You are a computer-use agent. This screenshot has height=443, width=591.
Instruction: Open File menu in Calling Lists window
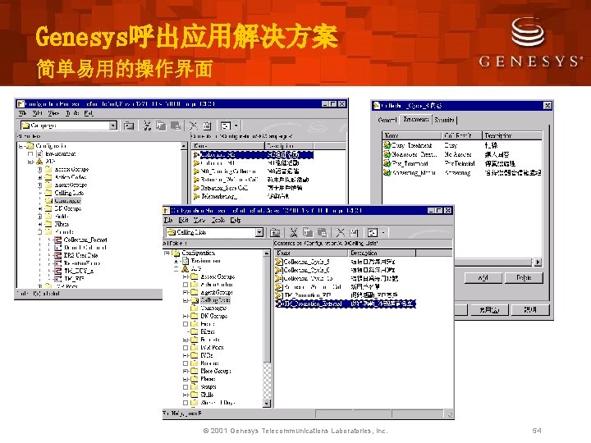(168, 220)
